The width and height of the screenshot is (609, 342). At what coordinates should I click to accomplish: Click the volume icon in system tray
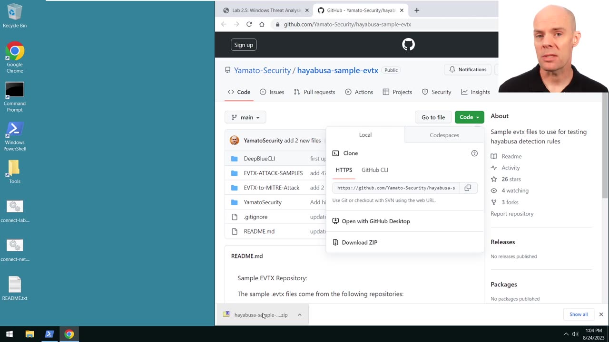click(575, 334)
